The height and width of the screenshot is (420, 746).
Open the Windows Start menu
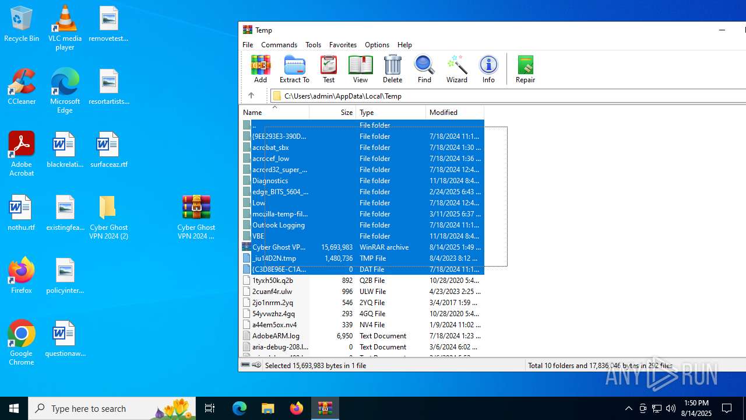point(14,408)
